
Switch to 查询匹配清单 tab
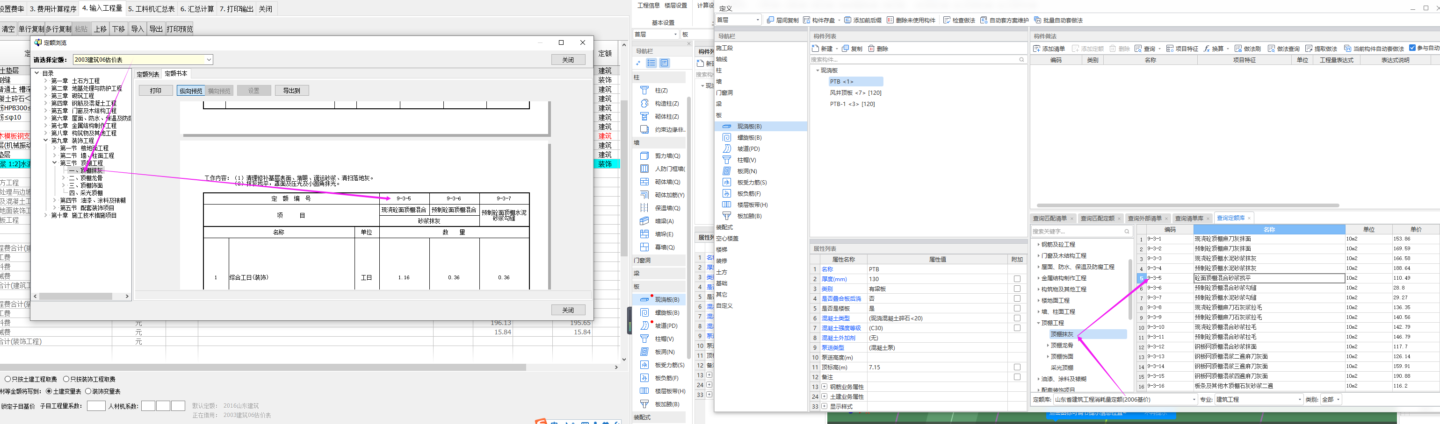point(1050,218)
